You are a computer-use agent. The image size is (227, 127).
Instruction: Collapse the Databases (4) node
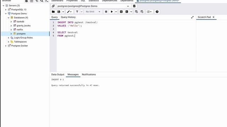9,18
